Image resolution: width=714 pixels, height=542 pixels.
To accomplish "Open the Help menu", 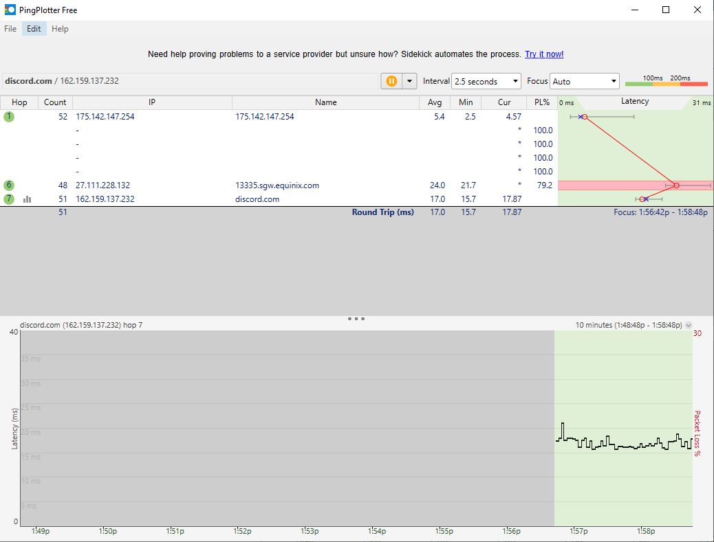I will click(x=60, y=29).
